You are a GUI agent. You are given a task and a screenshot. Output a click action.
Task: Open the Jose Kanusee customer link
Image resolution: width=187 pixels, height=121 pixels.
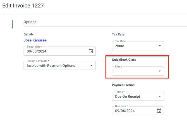pos(35,40)
